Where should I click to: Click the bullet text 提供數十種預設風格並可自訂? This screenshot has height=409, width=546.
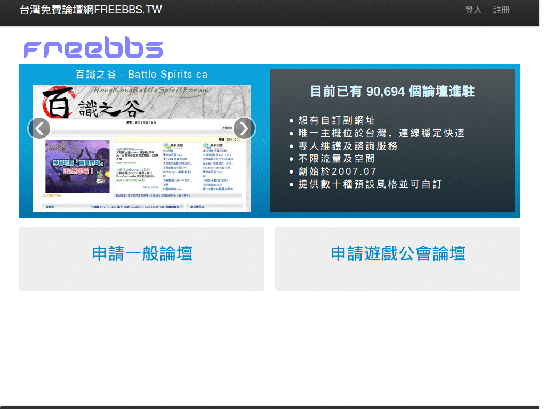(x=370, y=184)
